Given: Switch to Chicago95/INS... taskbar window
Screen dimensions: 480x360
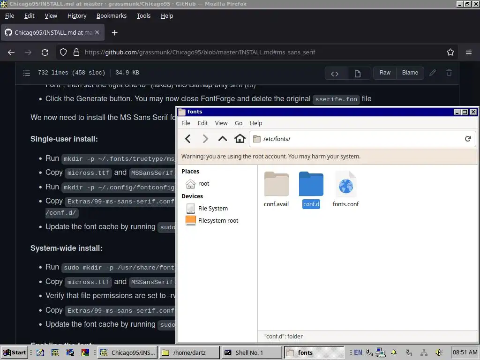Looking at the screenshot, I should [x=127, y=352].
